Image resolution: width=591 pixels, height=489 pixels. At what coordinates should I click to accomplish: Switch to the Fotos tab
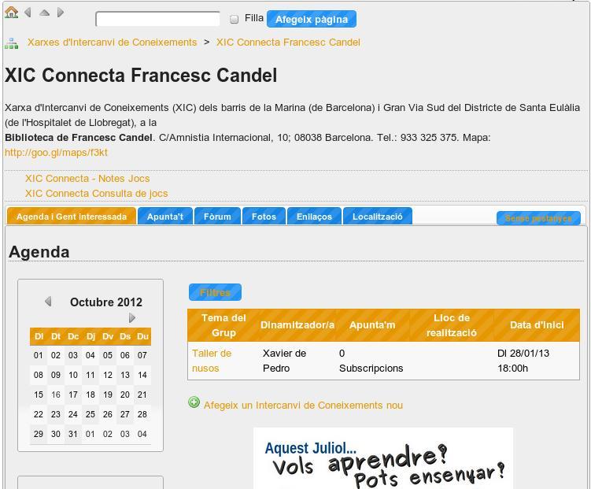264,217
